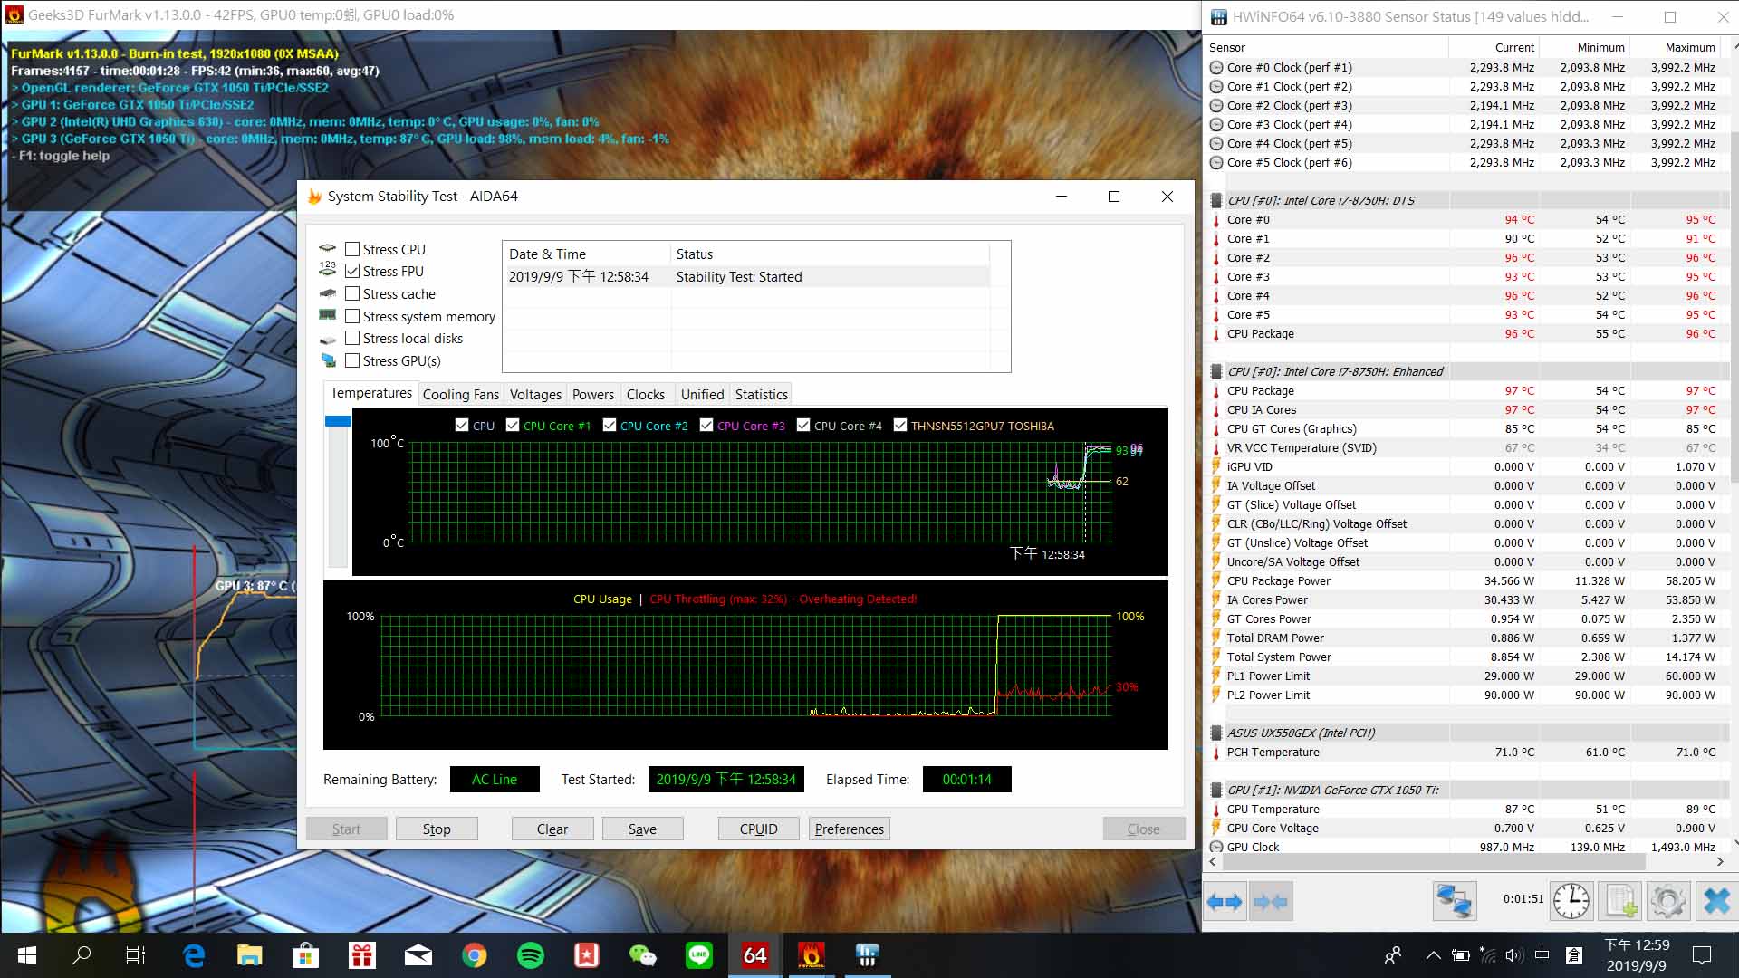Tick Stress system memory checkbox
Image resolution: width=1739 pixels, height=978 pixels.
point(352,316)
